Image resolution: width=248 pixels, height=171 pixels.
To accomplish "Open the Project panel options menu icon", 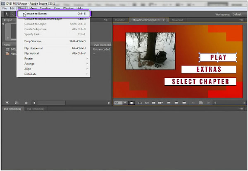I will (x=106, y=20).
